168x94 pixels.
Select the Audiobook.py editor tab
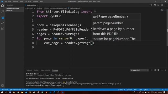pos(31,5)
